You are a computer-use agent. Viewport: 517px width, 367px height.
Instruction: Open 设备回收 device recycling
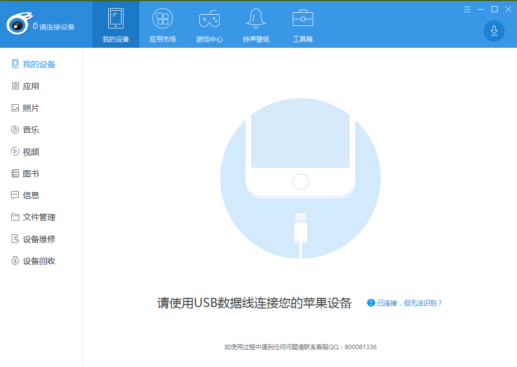34,261
